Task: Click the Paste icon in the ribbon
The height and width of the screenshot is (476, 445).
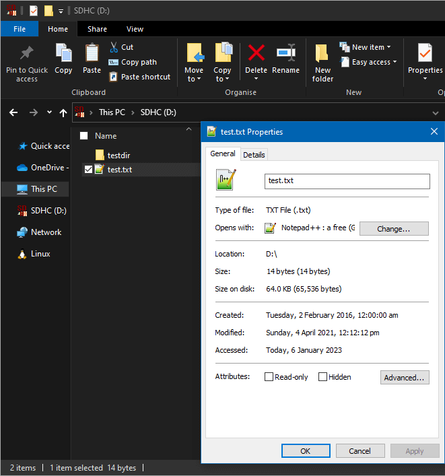Action: (x=92, y=54)
